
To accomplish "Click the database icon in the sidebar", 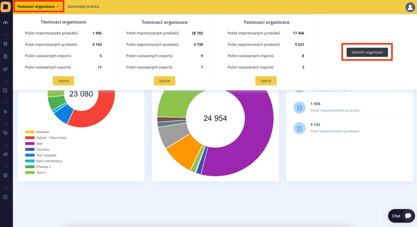I will [5, 44].
